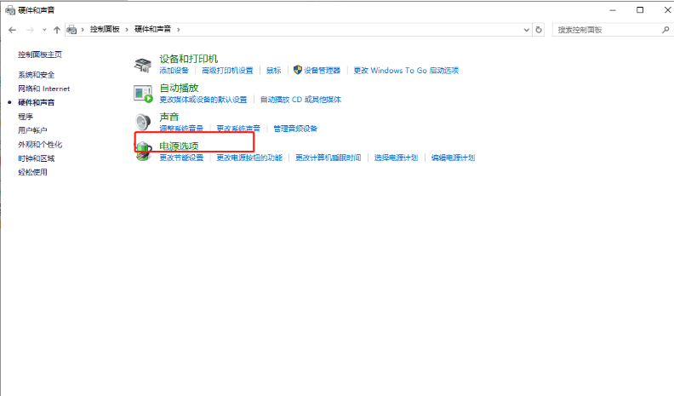
Task: Open the recent locations dropdown arrow
Action: pyautogui.click(x=43, y=29)
